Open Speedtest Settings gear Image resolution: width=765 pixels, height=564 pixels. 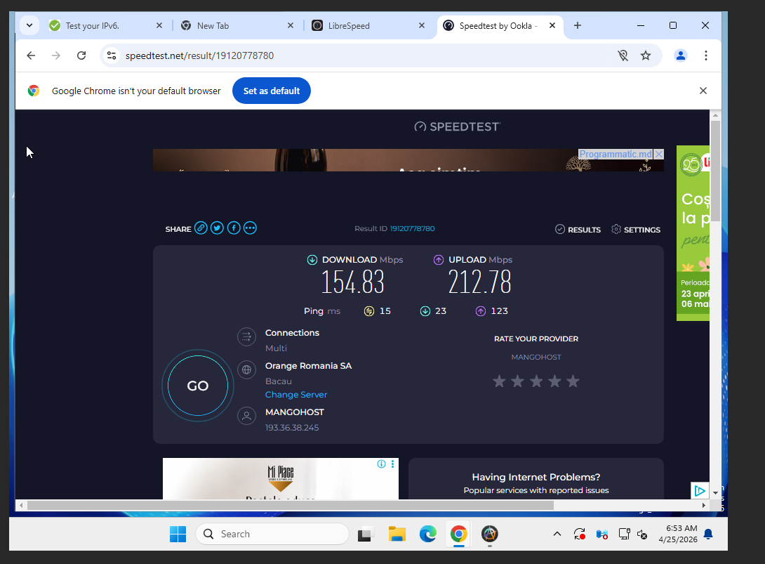point(635,230)
